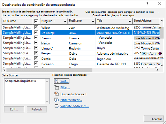Select the DeYoung last name cell
The height and width of the screenshot is (124, 166).
pyautogui.click(x=54, y=33)
